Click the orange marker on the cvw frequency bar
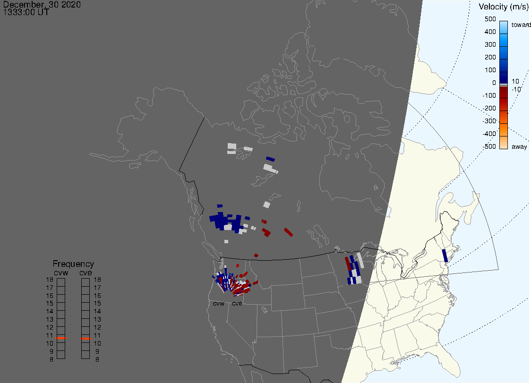 (61, 338)
